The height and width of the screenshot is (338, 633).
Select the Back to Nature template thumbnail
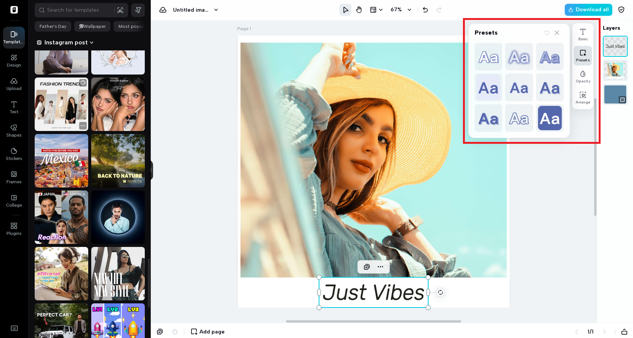tap(118, 161)
